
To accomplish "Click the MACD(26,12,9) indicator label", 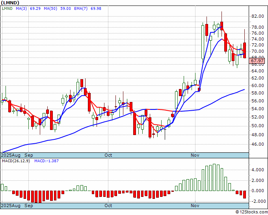I will (16, 161).
